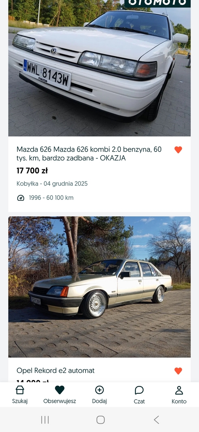Viewport: 199px width, 432px height.
Task: Tap Android back navigation arrow
Action: [156, 419]
